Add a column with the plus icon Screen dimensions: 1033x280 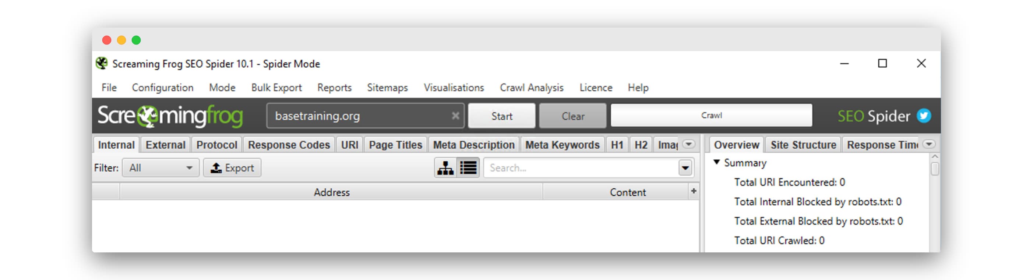tap(694, 191)
